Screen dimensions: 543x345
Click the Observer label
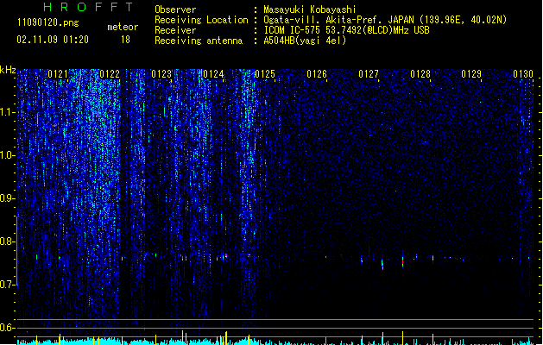click(x=175, y=9)
